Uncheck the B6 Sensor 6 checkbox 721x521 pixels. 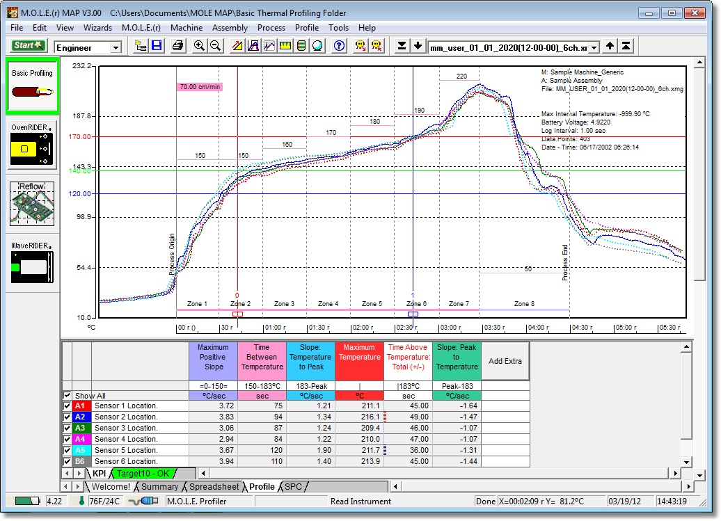click(67, 461)
